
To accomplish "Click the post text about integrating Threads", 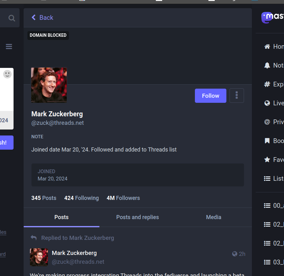I will pos(137,274).
